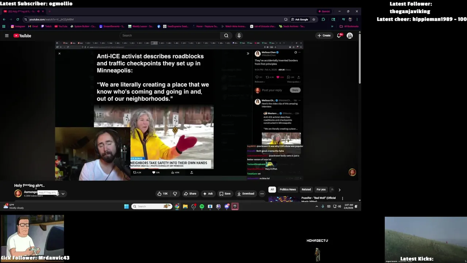Expand notification dropdown next to subscribe bell
467x263 pixels.
63,194
